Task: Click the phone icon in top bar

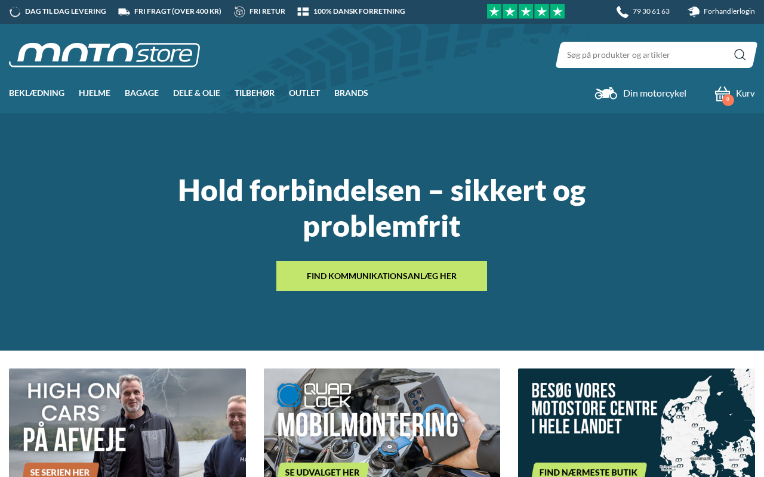Action: (x=623, y=11)
